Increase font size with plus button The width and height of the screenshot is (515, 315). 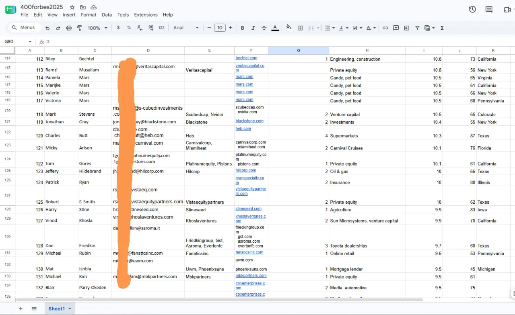[231, 28]
